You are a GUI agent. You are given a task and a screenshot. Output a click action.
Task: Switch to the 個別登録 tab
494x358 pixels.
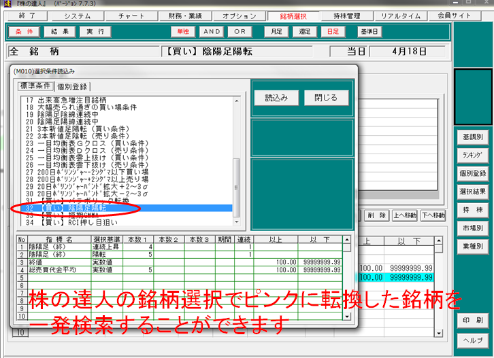72,86
